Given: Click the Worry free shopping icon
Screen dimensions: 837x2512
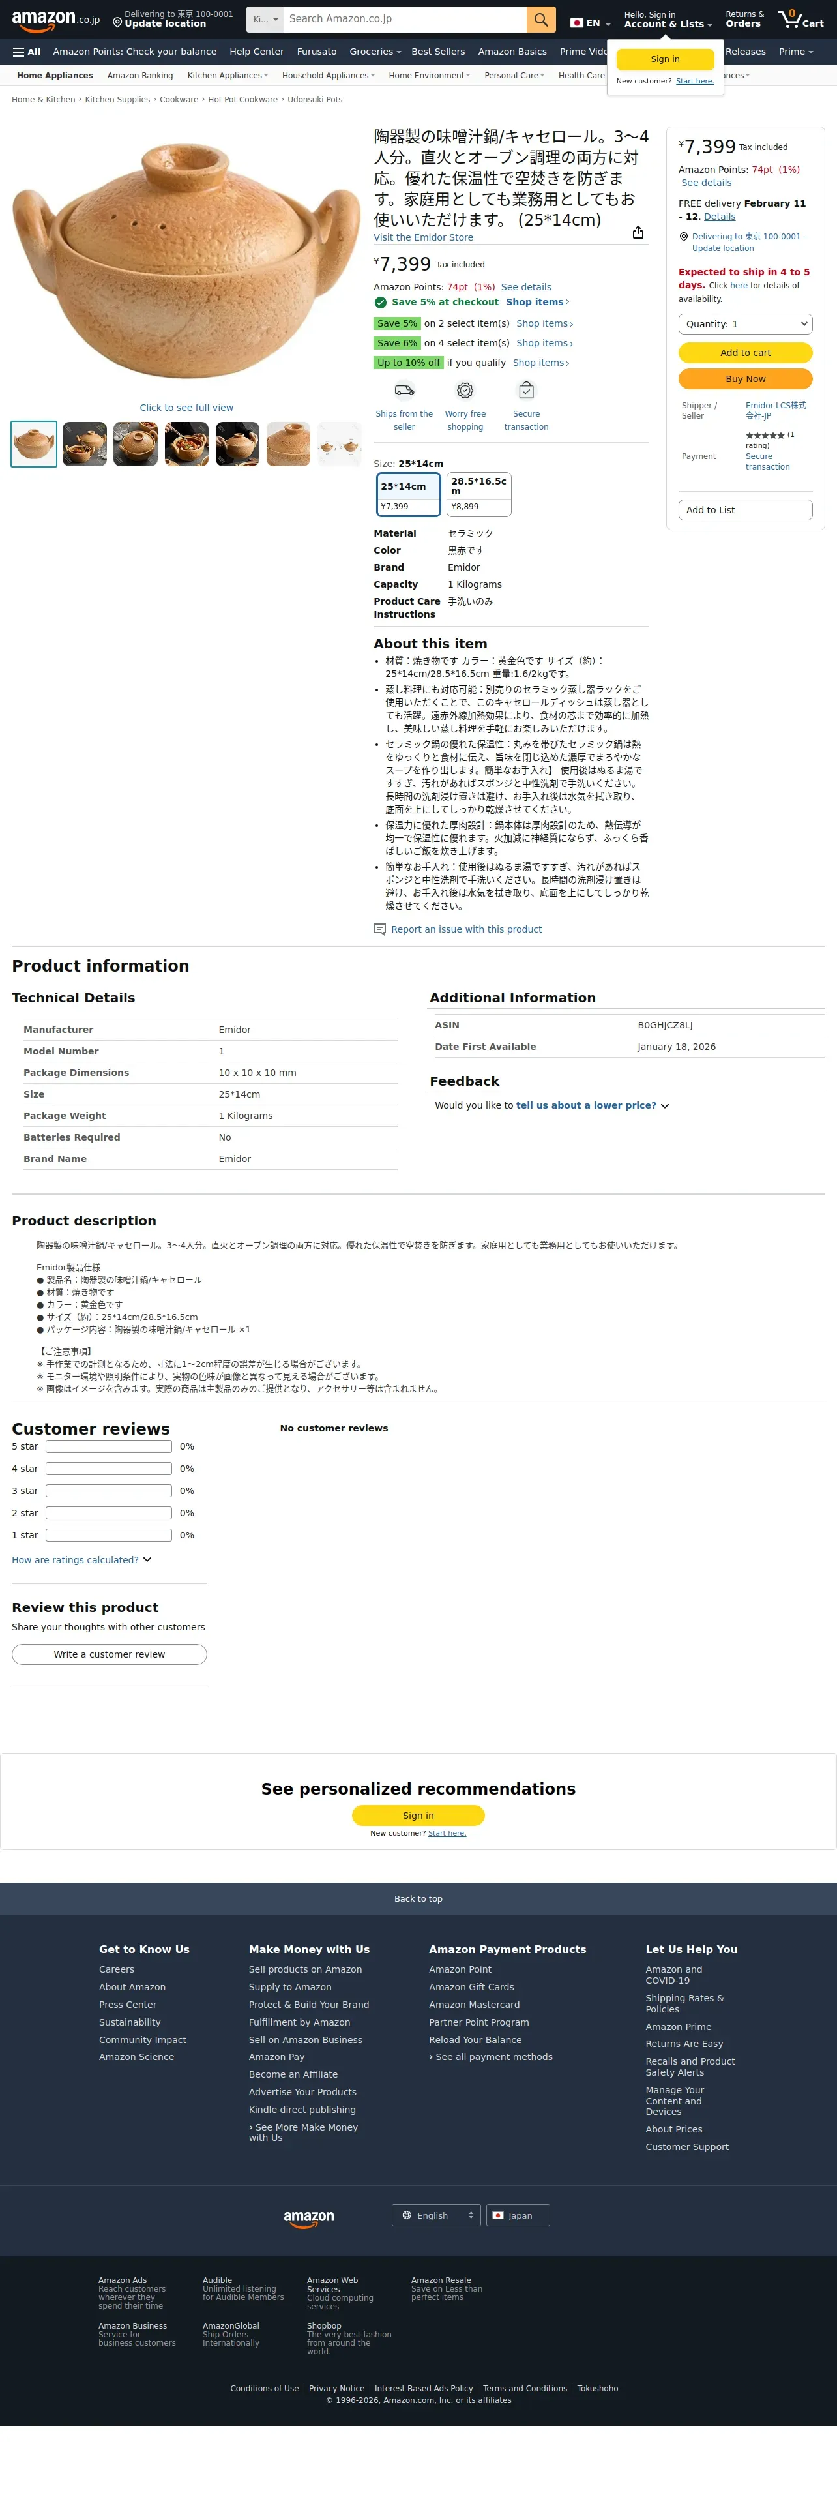Looking at the screenshot, I should click(465, 390).
